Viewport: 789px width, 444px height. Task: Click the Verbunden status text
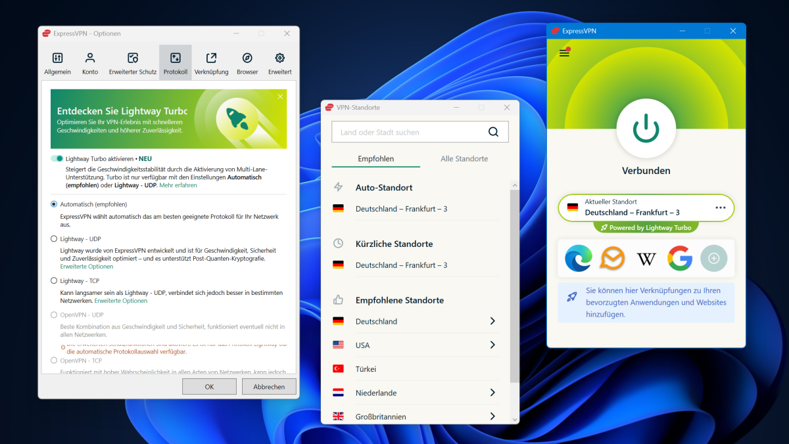[646, 171]
